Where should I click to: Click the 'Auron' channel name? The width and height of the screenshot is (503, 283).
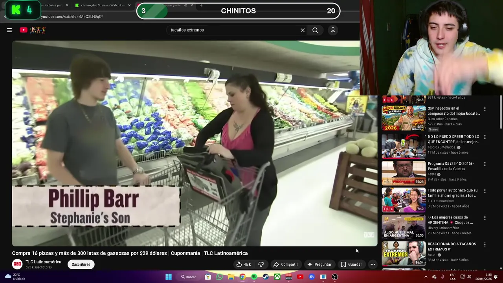(432, 255)
